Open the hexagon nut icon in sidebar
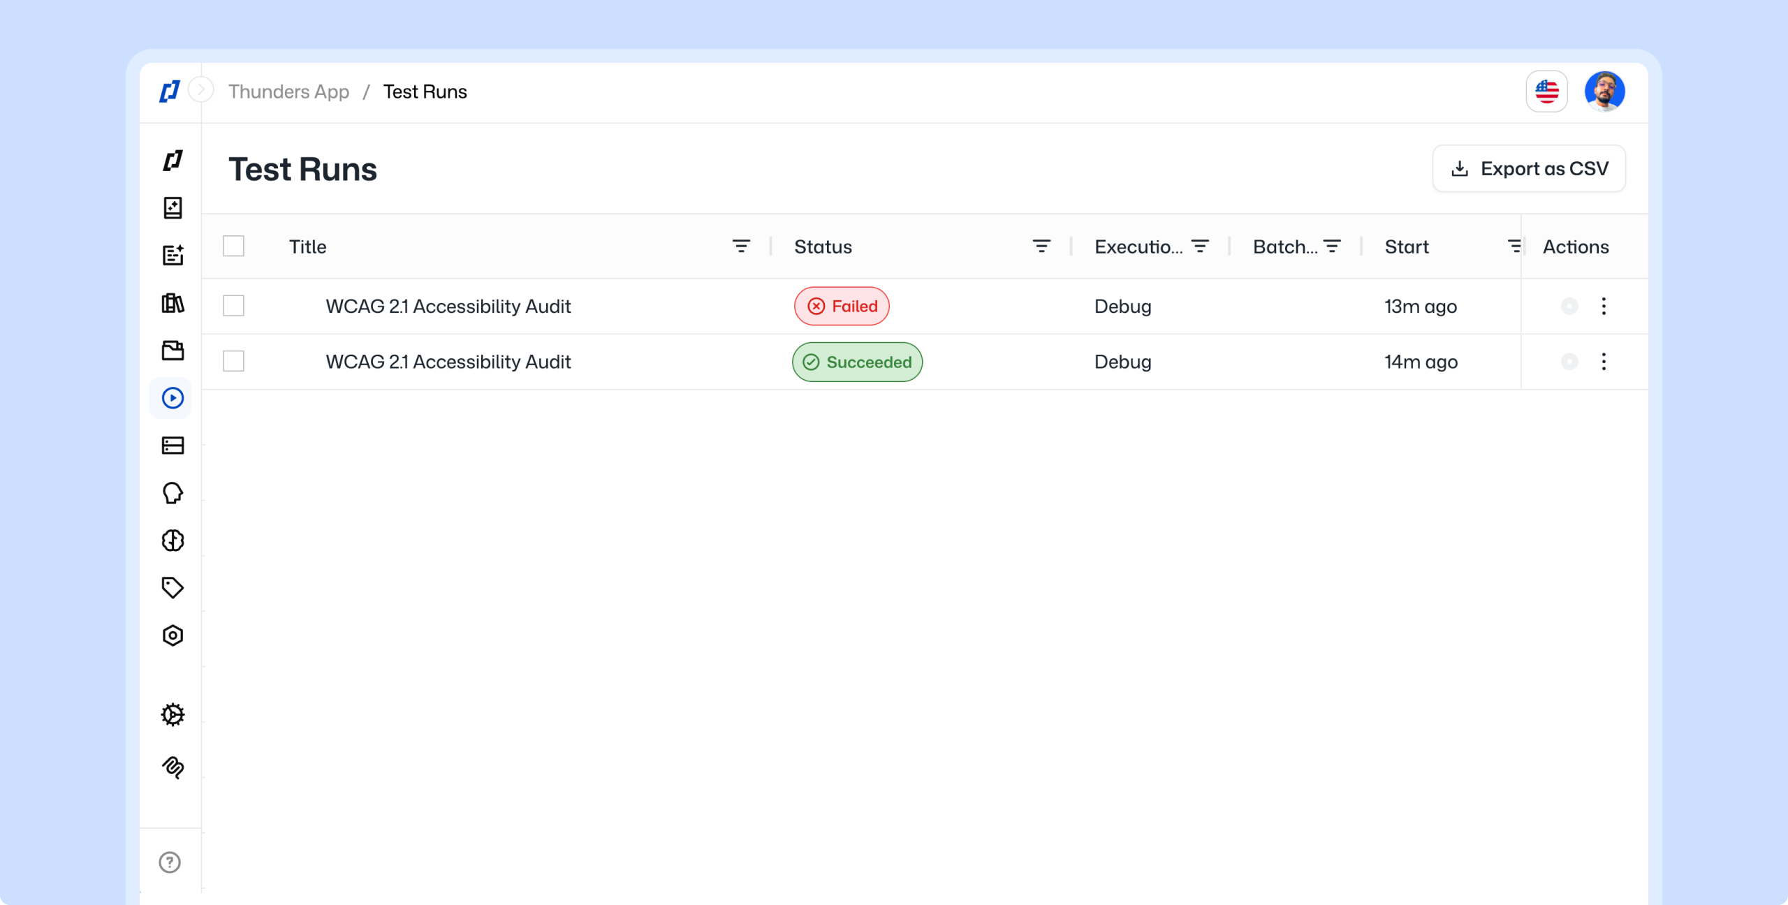The width and height of the screenshot is (1788, 905). click(x=173, y=635)
